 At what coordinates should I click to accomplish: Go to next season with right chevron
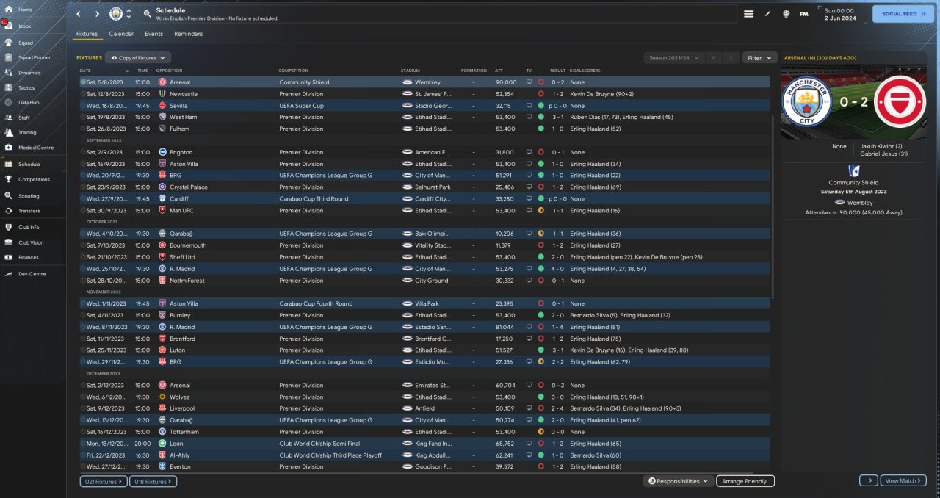tap(730, 57)
